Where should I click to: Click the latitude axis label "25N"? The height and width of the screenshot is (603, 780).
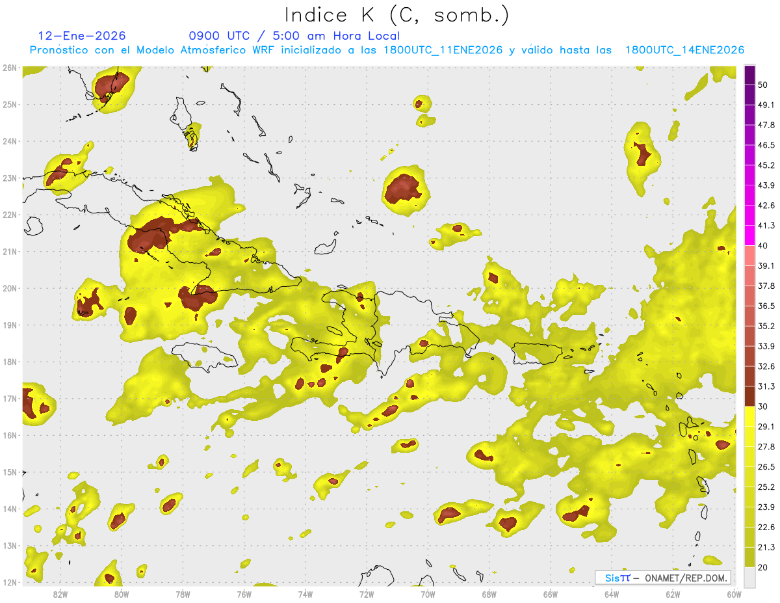pos(10,104)
